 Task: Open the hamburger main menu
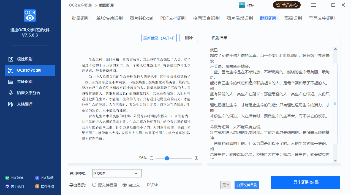click(314, 5)
